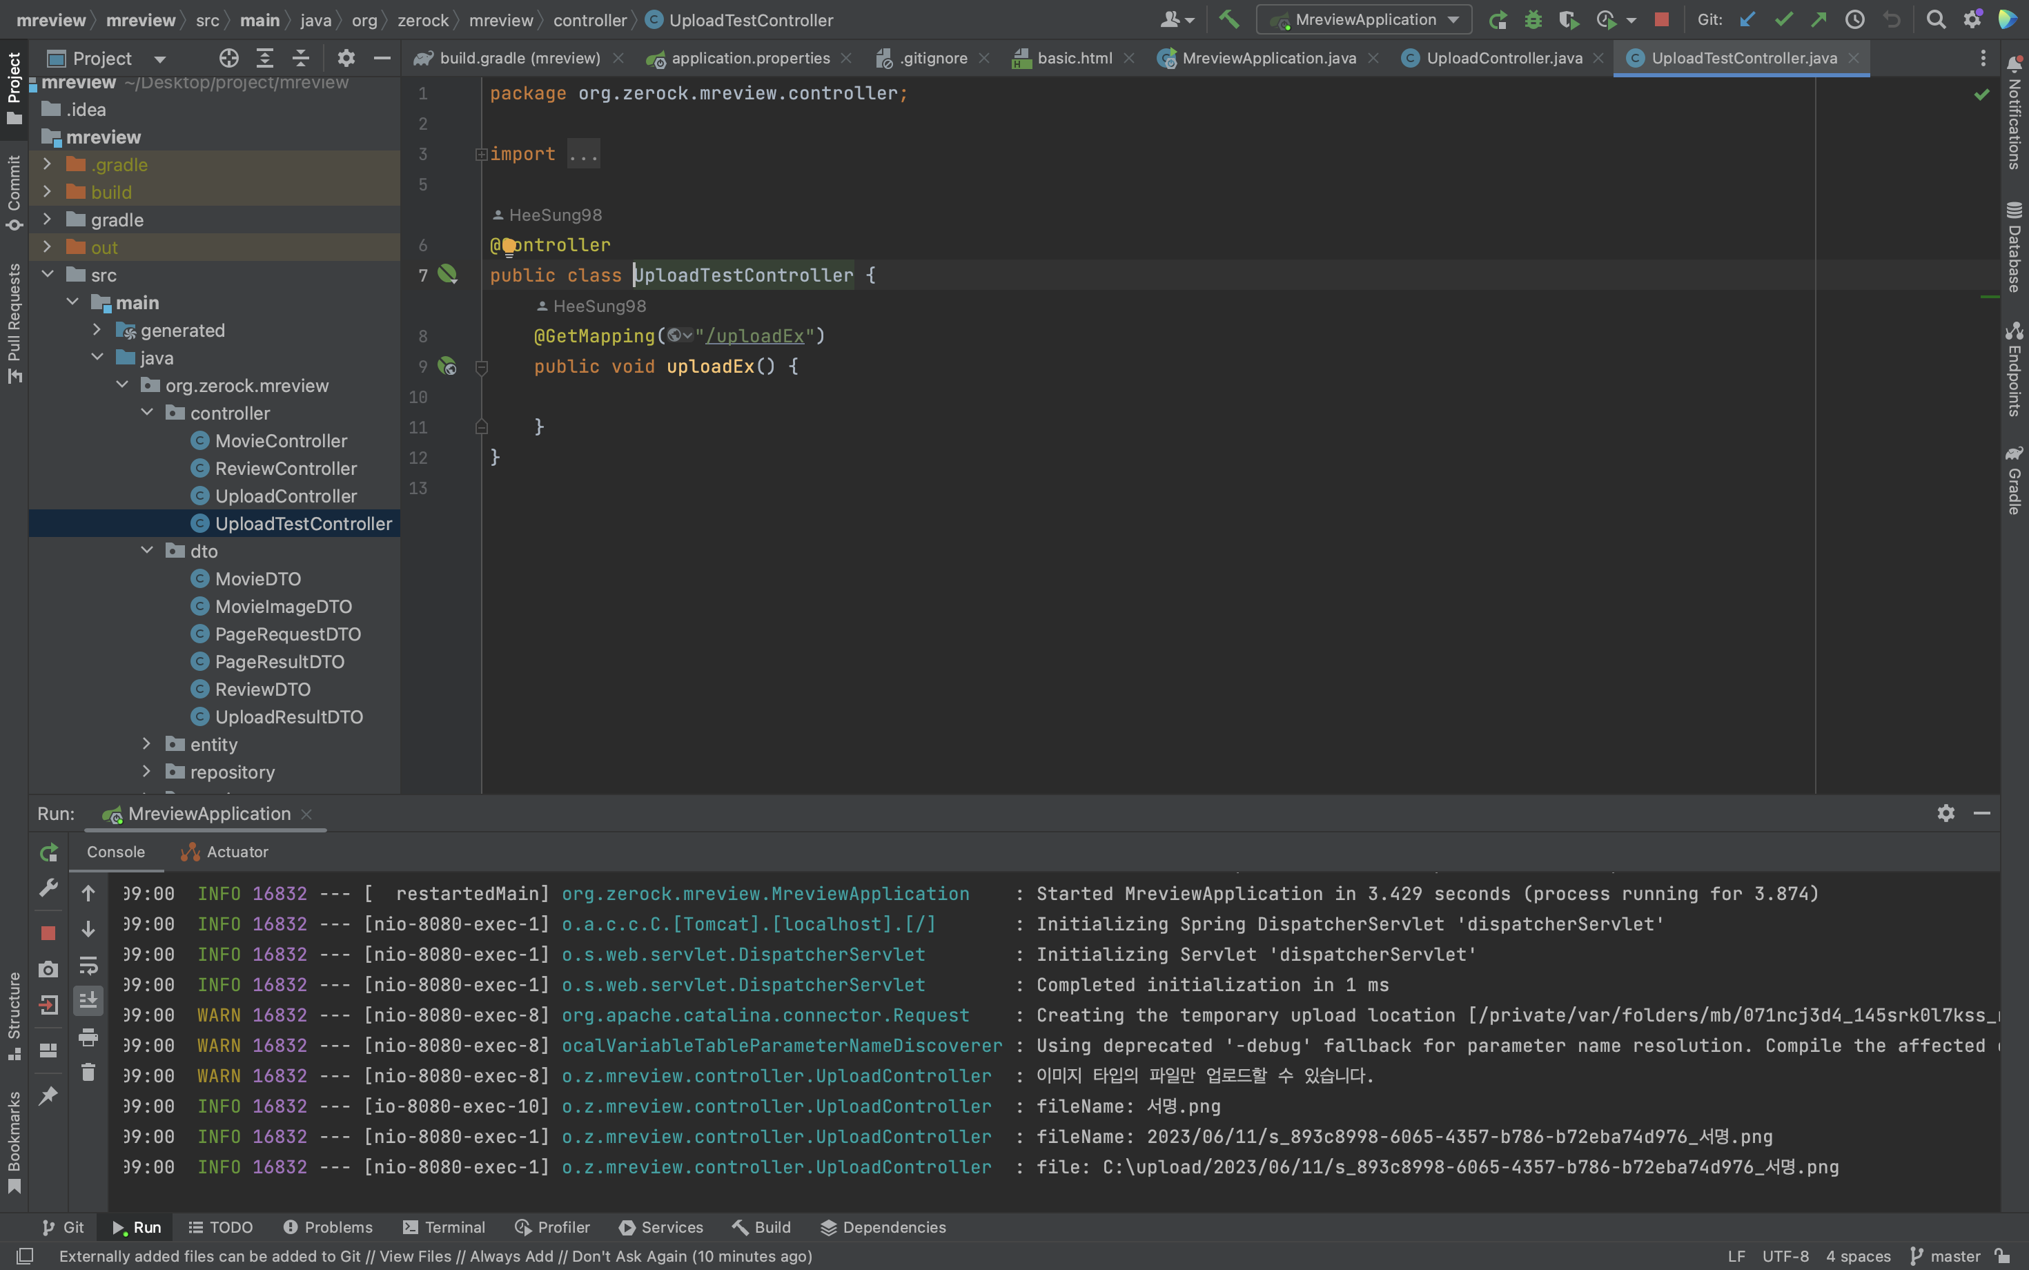Open Project panel options gear
This screenshot has width=2029, height=1270.
click(346, 58)
